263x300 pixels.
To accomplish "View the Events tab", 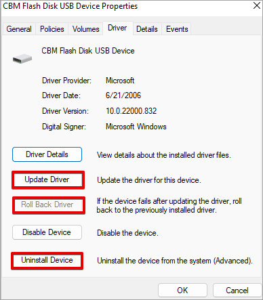I will [177, 29].
